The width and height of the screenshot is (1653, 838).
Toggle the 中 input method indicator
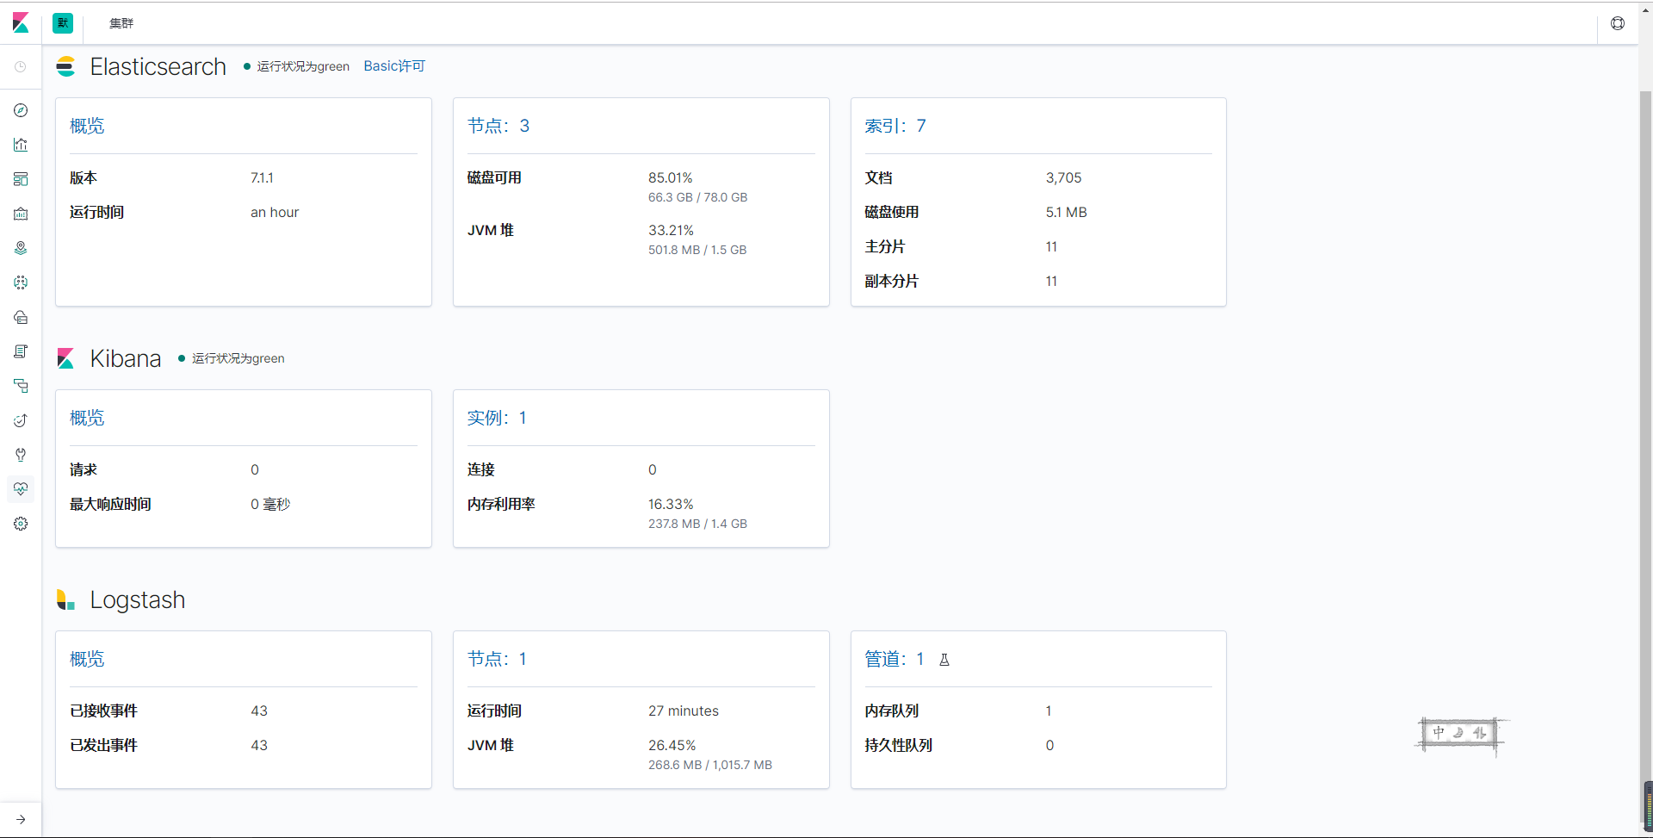(1439, 733)
